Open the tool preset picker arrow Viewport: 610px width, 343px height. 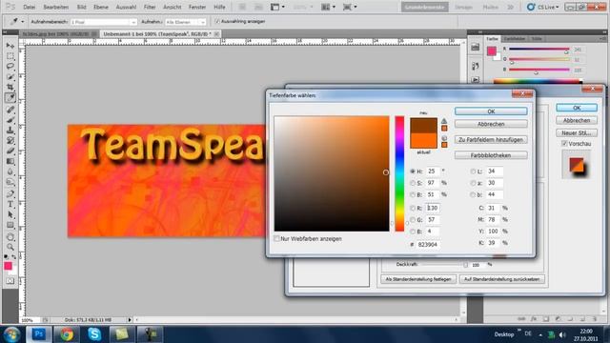click(23, 22)
